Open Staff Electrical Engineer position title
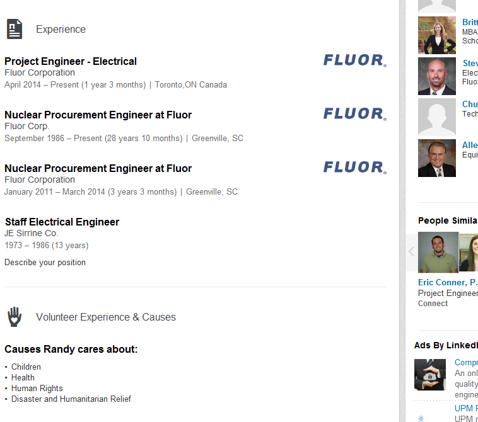 pos(62,222)
